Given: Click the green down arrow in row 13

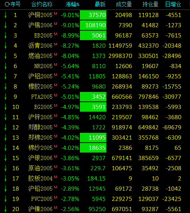Looking at the screenshot, I should [x=5, y=138].
